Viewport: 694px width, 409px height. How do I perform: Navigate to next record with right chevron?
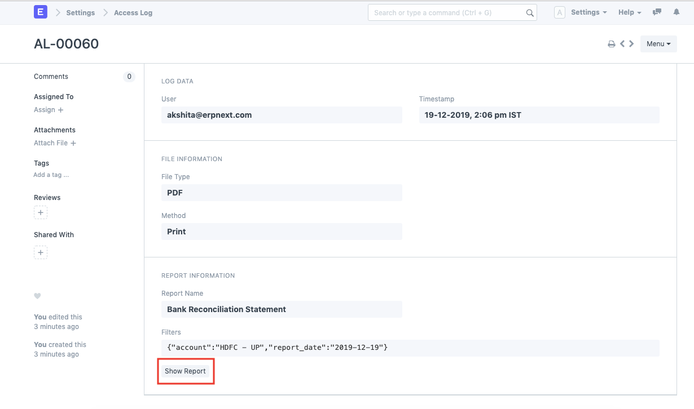coord(631,43)
